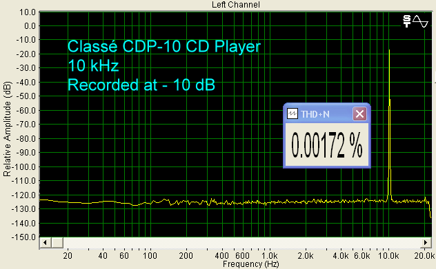
Task: Click the 10.0k frequency axis tick label
Action: coord(388,256)
